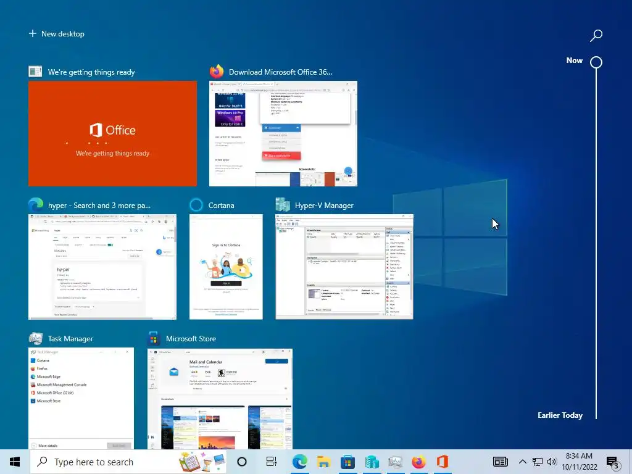Open Task Manager from the taskbar
Image resolution: width=632 pixels, height=474 pixels.
tap(395, 462)
